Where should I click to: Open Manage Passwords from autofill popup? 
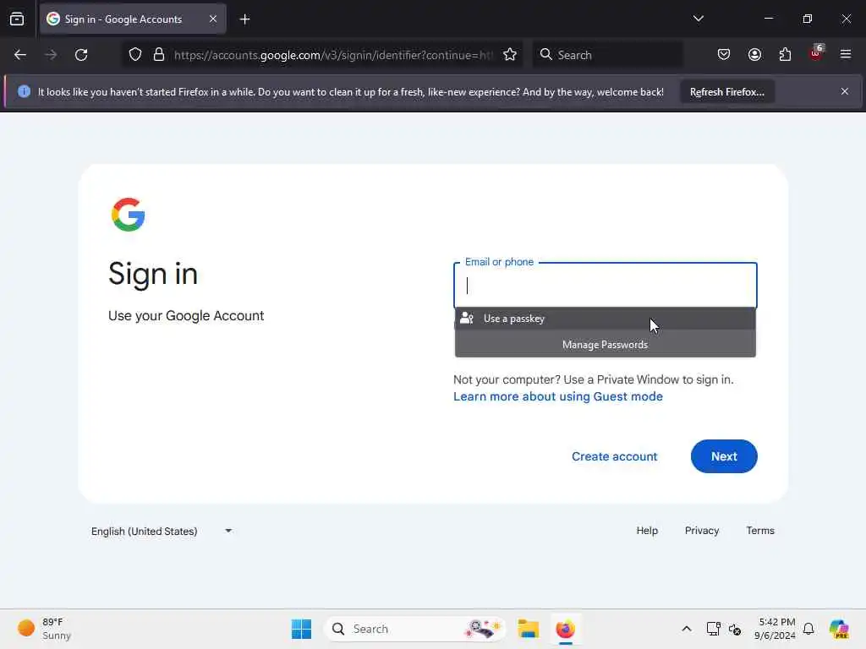pyautogui.click(x=605, y=345)
